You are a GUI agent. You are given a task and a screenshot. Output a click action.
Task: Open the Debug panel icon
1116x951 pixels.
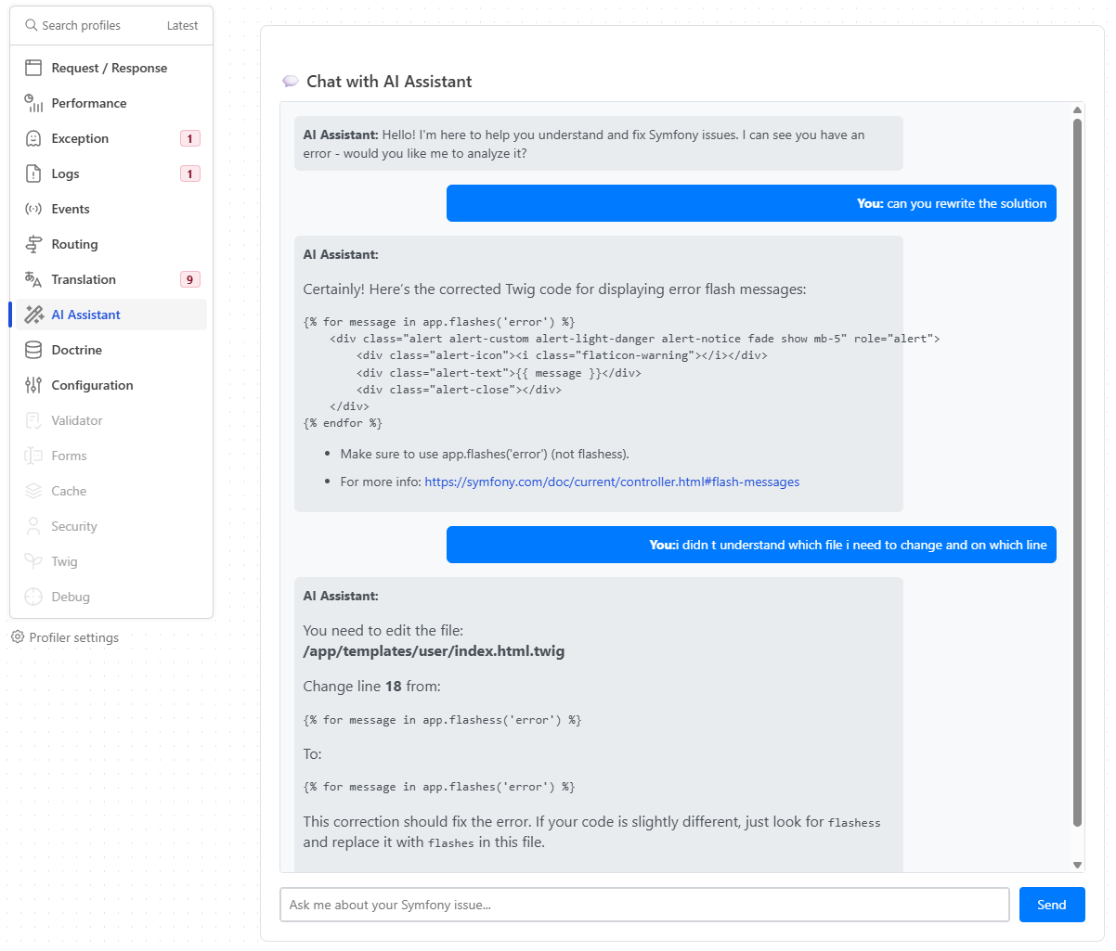click(x=33, y=597)
